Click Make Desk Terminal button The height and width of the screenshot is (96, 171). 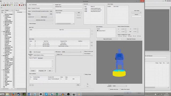pos(131,39)
